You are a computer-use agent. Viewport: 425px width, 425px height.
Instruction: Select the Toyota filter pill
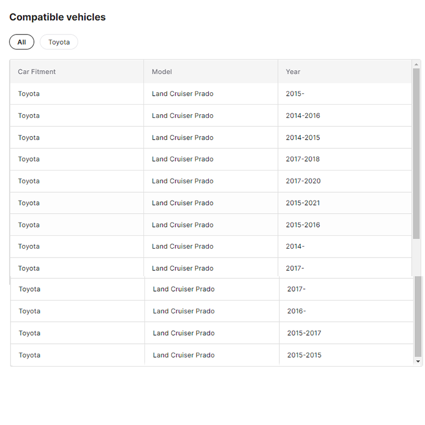point(59,42)
